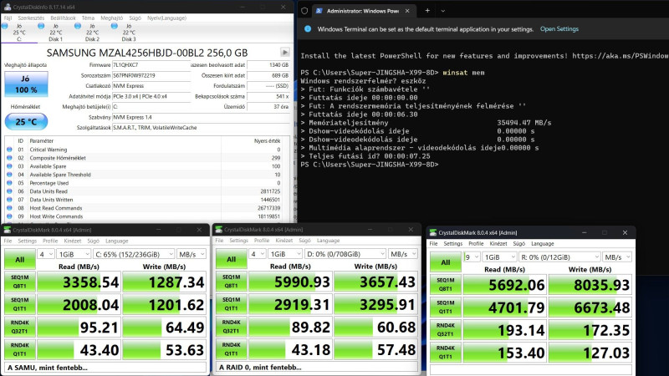This screenshot has width=669, height=376.
Task: Select the Administrator: Windows PowerShell tab
Action: point(363,11)
